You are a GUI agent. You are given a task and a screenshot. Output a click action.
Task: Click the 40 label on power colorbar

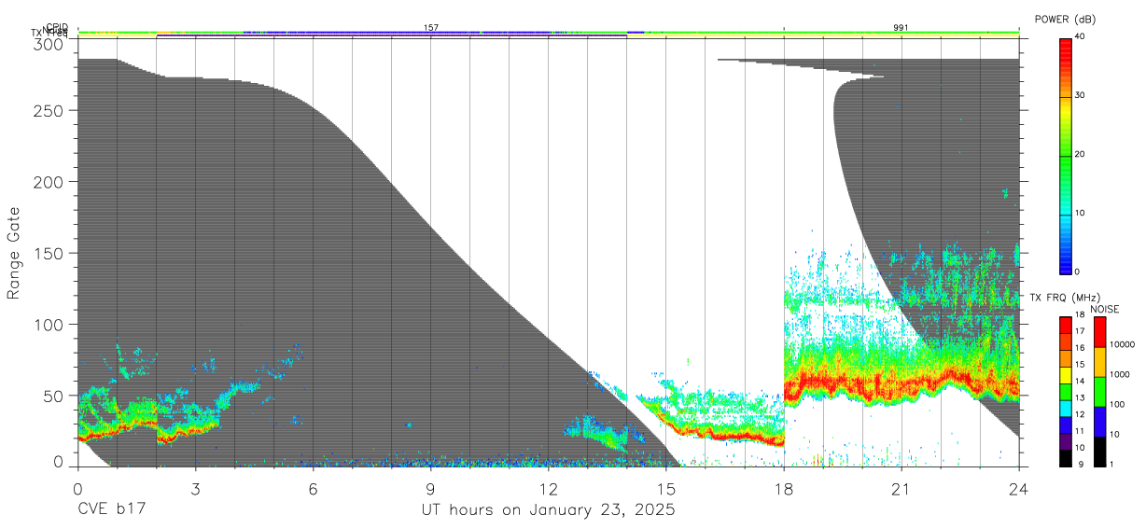tap(1082, 36)
